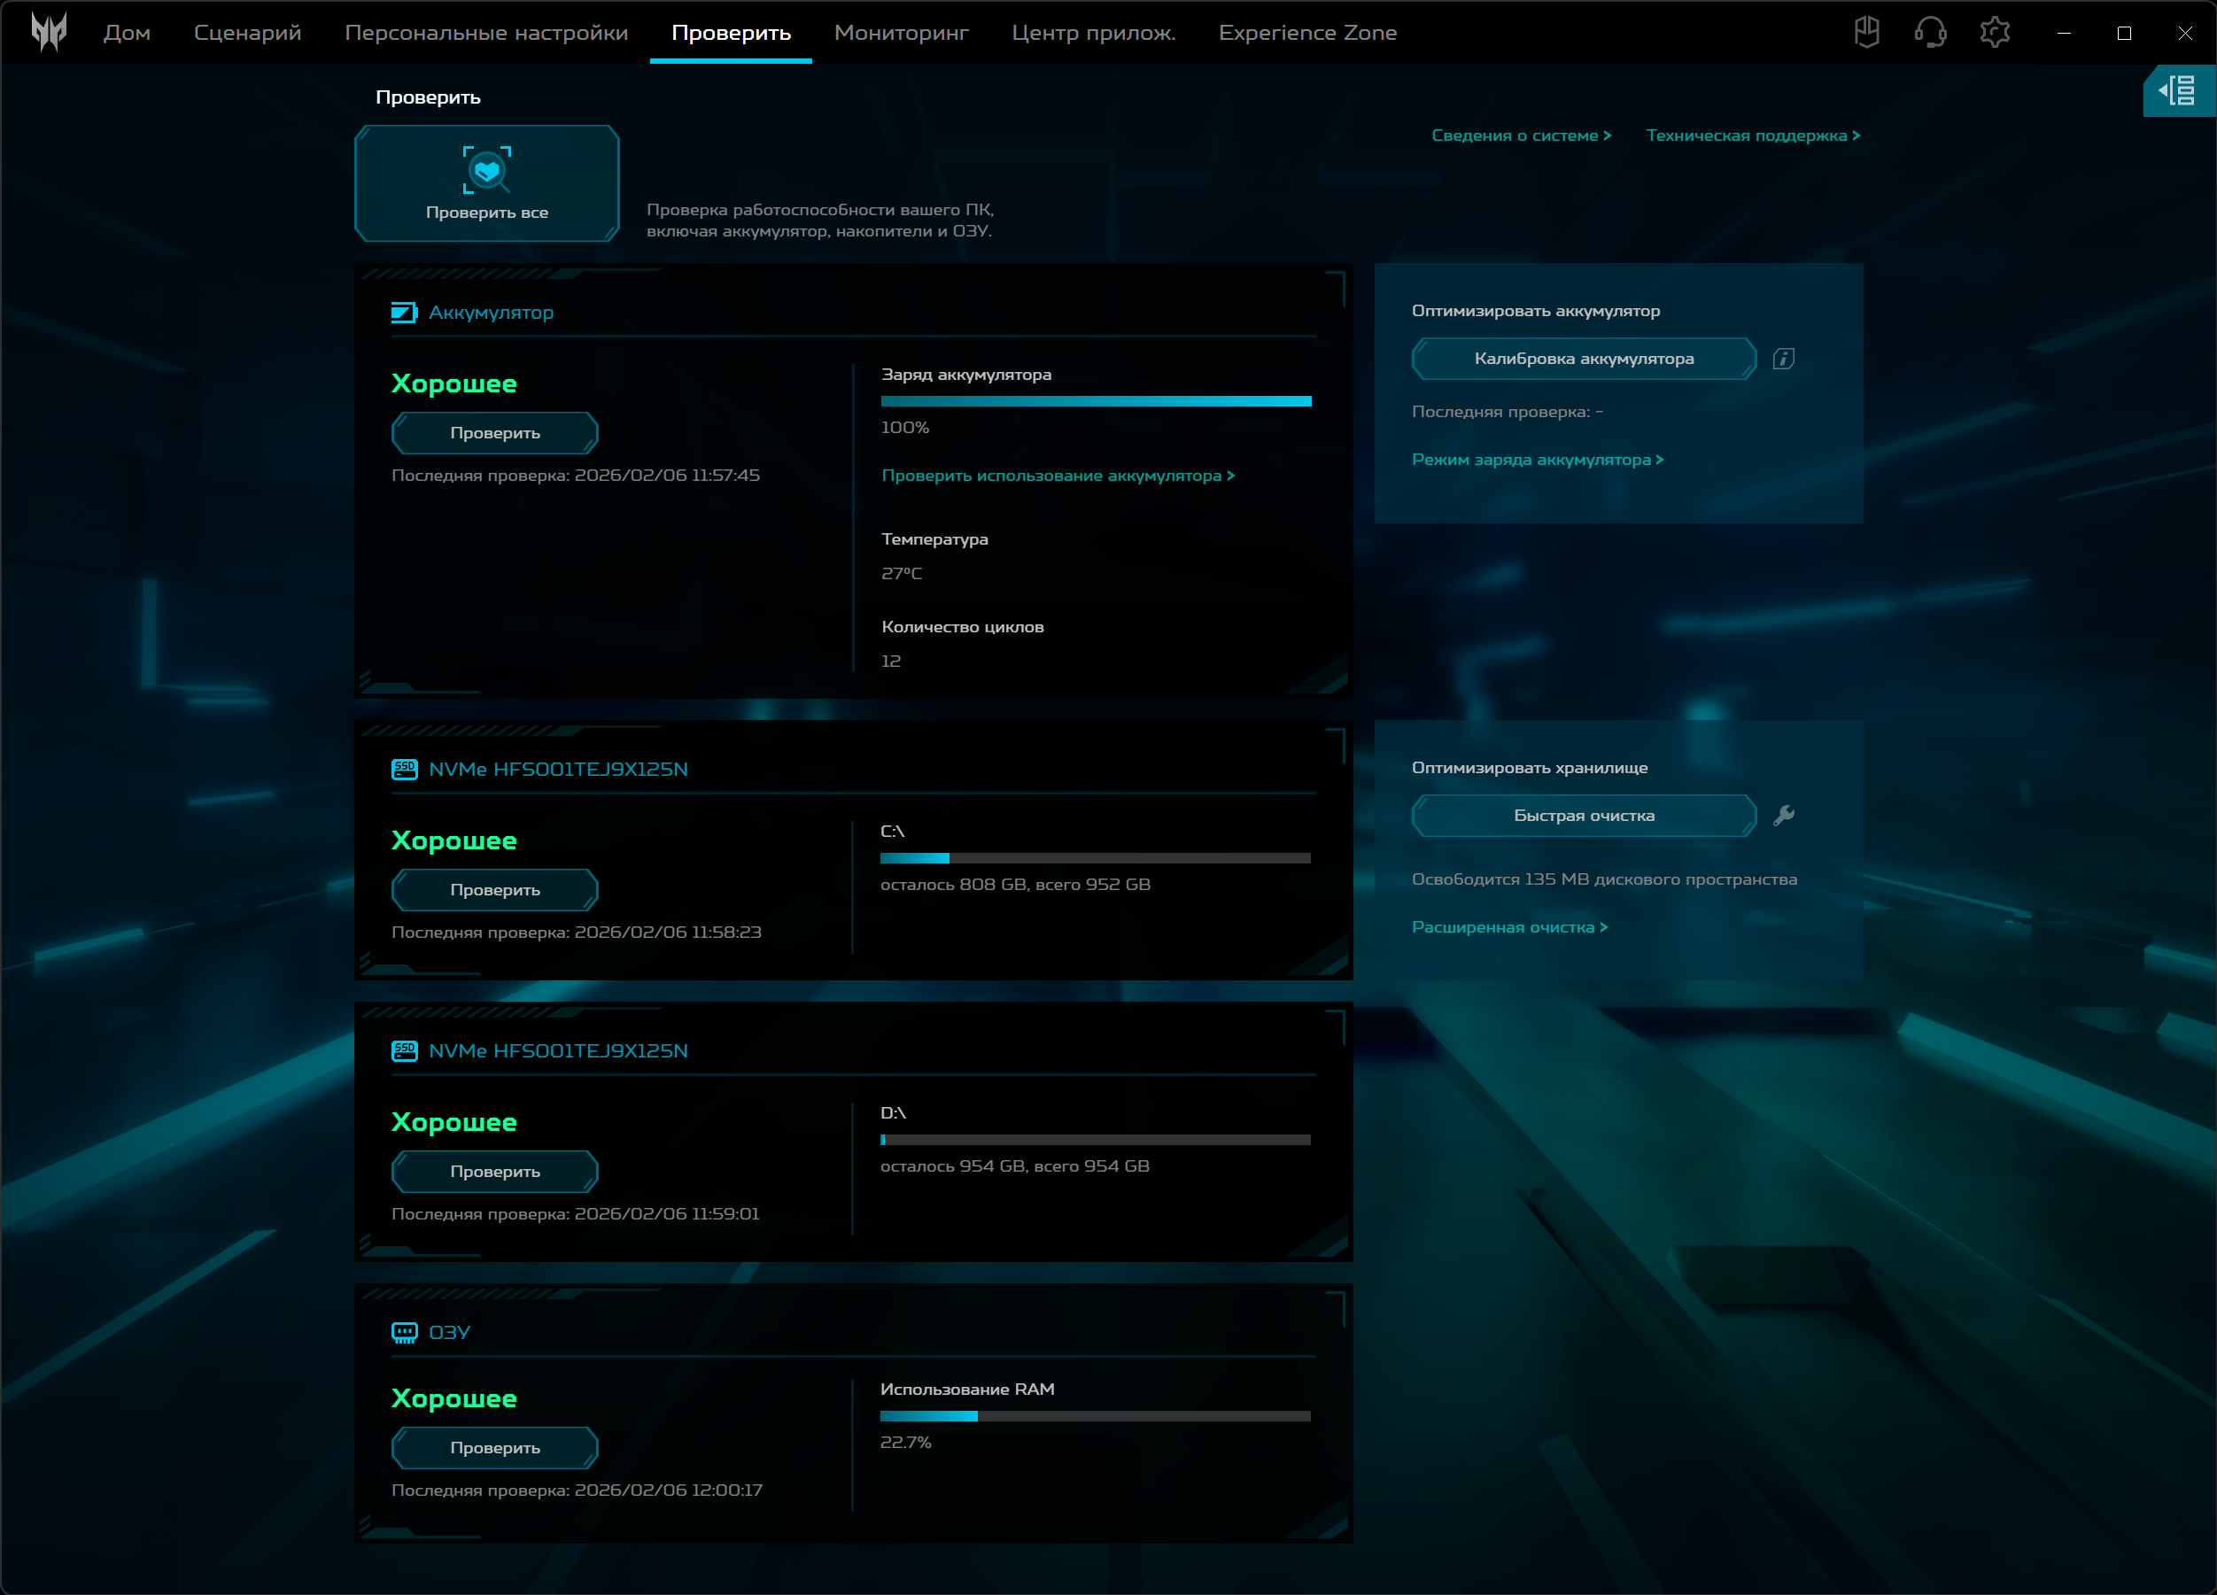Expand Режим заряда аккумулятора link
This screenshot has height=1595, width=2217.
(x=1537, y=460)
